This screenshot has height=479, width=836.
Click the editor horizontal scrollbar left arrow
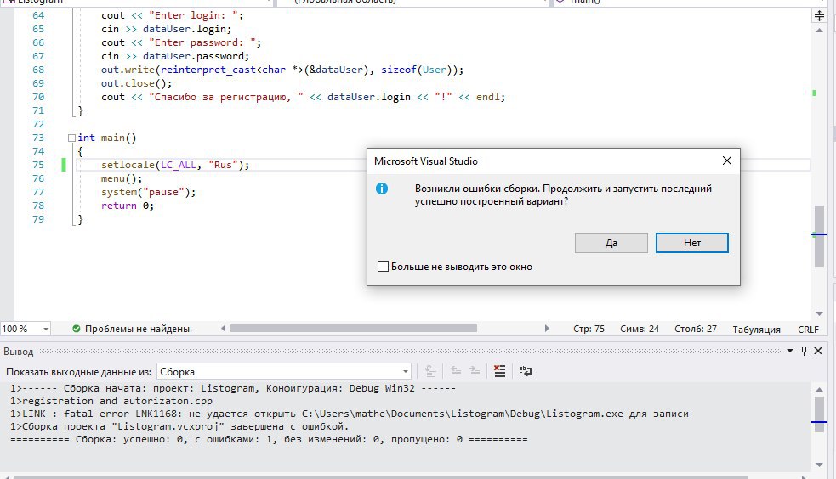(x=224, y=329)
